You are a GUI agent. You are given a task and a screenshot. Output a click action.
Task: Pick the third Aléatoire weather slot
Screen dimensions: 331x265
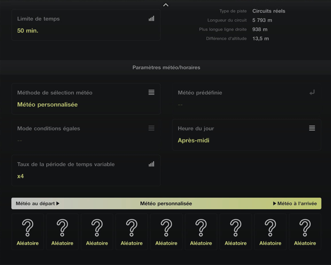coord(97,231)
